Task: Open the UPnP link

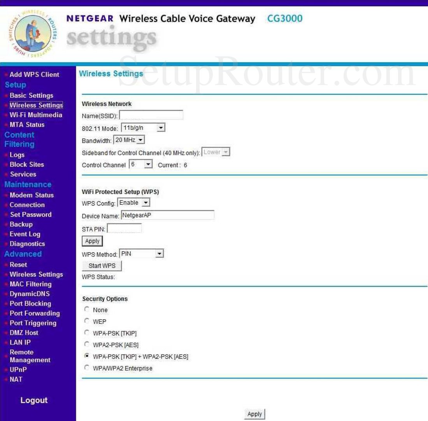Action: click(x=18, y=370)
